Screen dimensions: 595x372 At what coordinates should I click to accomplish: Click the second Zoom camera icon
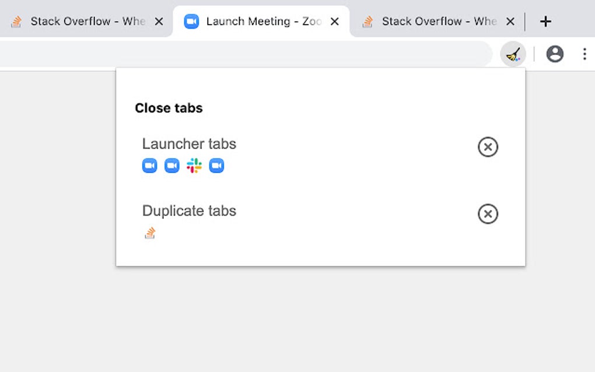pyautogui.click(x=171, y=166)
